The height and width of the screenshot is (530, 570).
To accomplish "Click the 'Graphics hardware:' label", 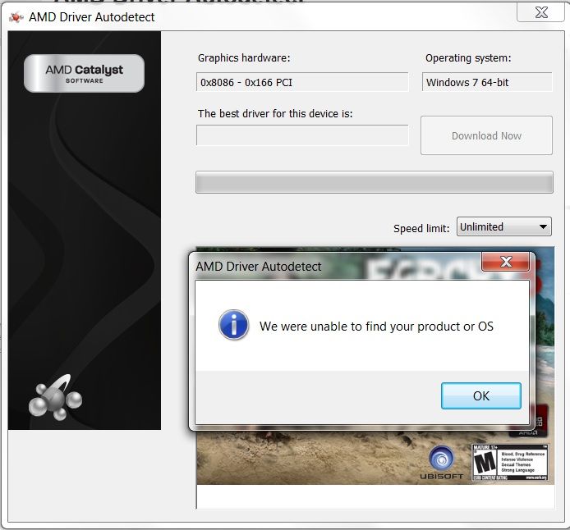I will click(x=244, y=58).
